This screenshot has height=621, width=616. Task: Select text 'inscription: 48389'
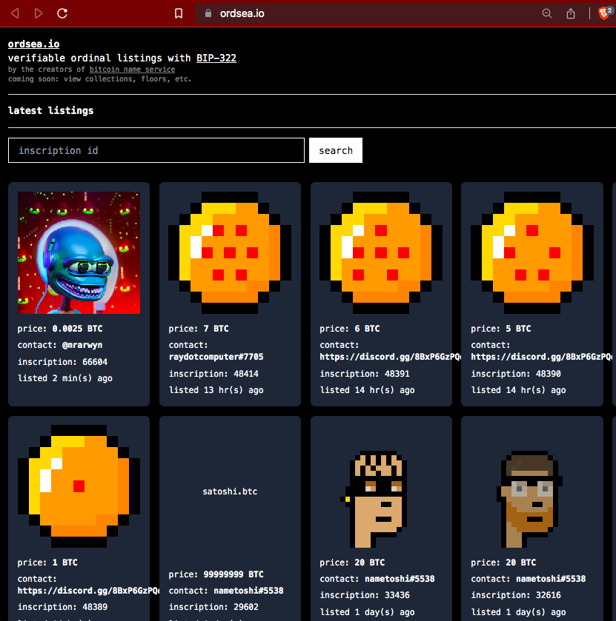[63, 607]
